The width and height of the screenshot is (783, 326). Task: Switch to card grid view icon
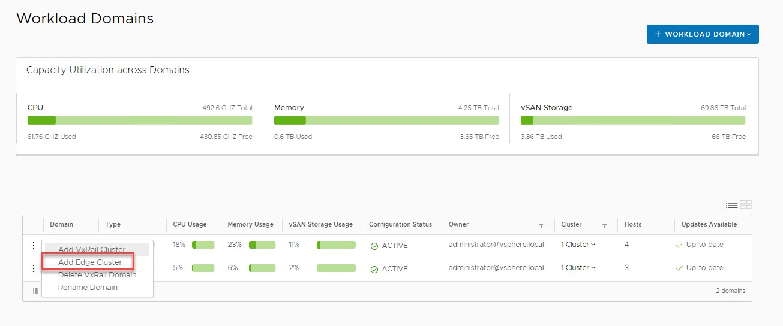pos(746,204)
